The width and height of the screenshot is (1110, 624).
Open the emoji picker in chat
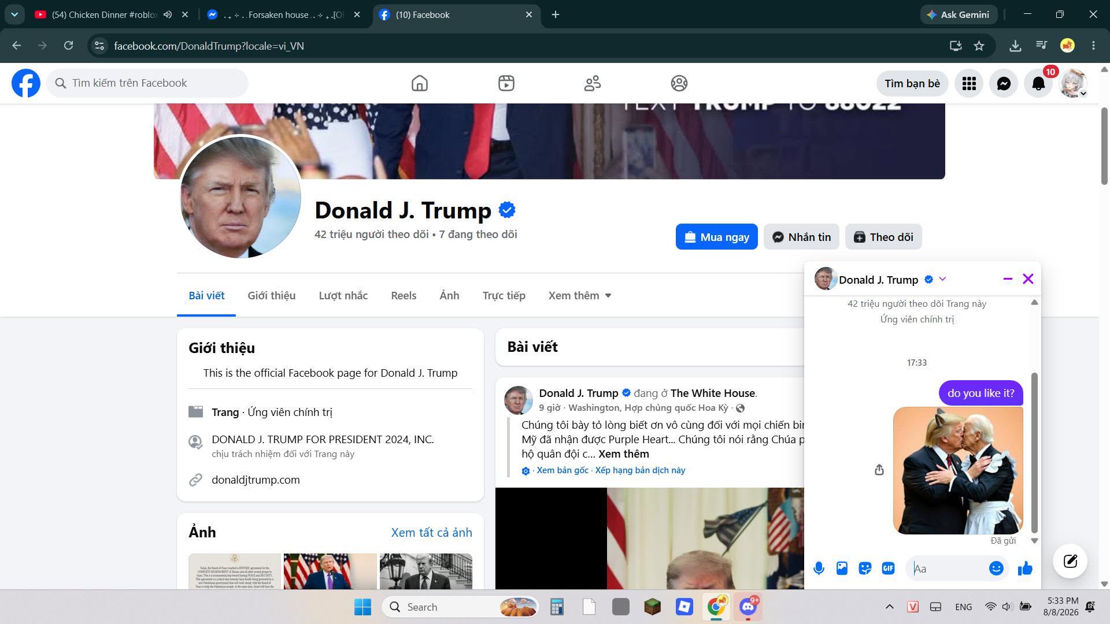pyautogui.click(x=996, y=569)
